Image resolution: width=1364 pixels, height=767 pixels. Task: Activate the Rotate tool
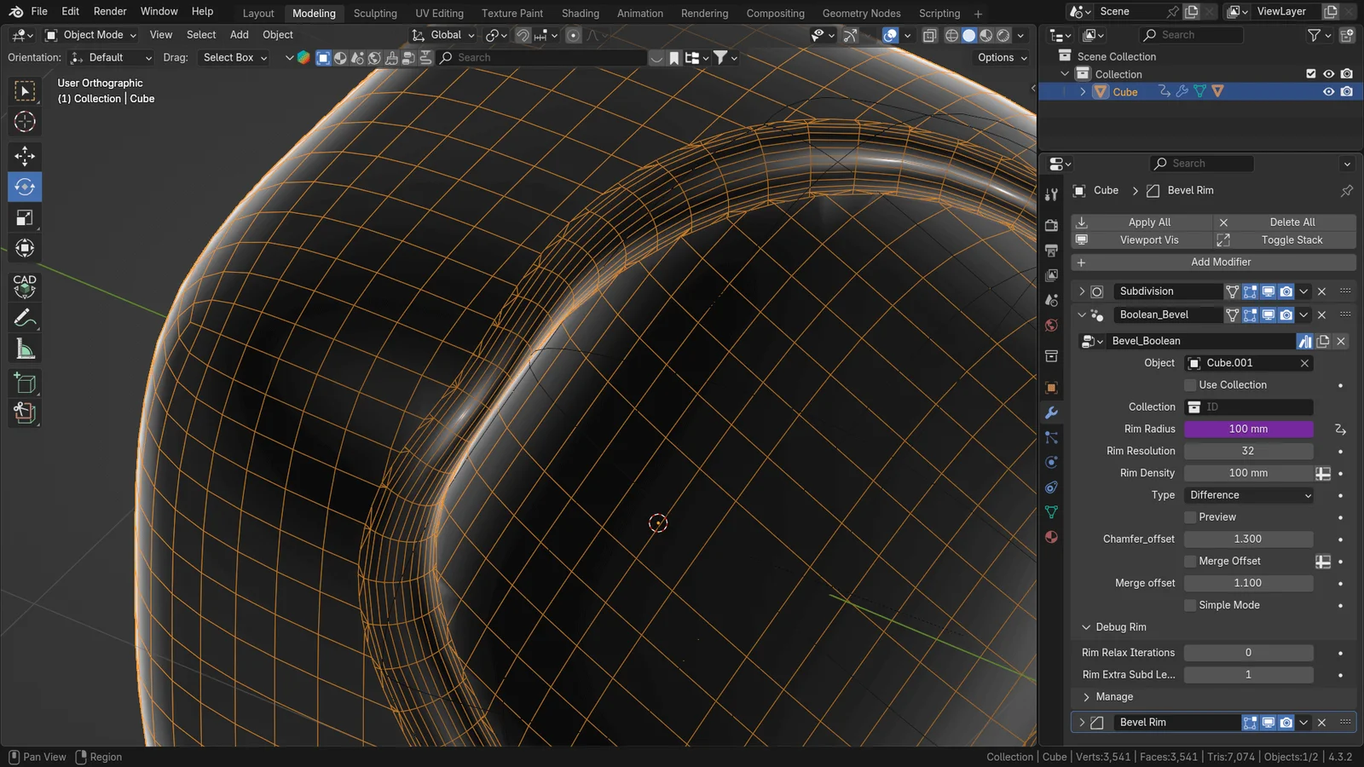coord(25,187)
